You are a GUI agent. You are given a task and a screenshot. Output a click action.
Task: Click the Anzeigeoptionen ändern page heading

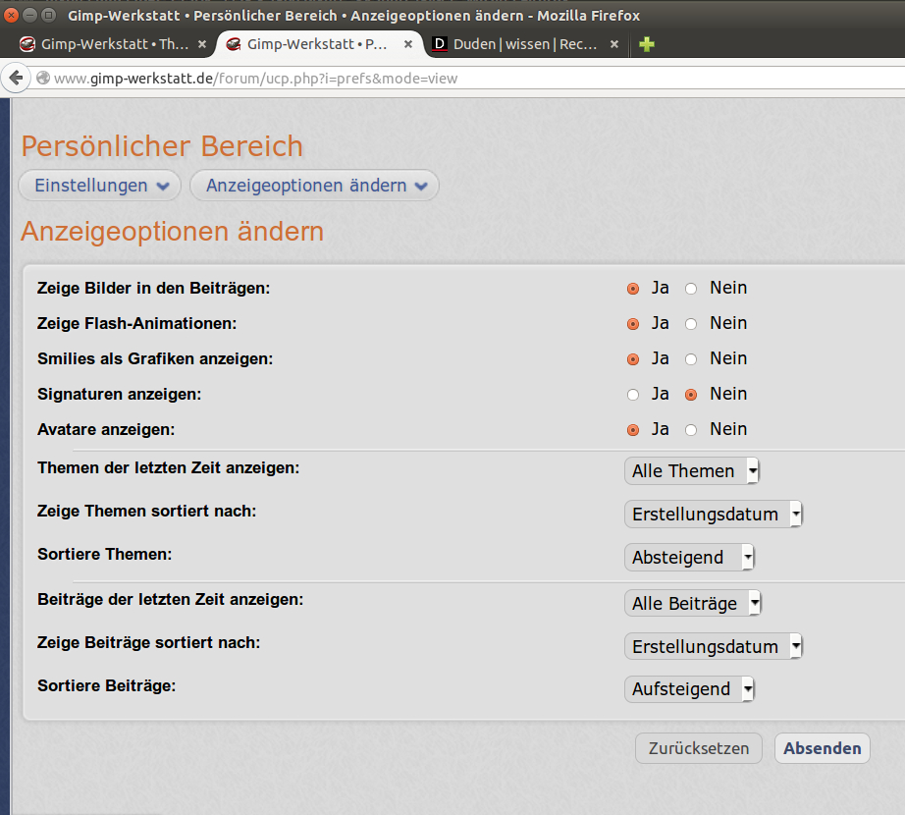click(172, 232)
